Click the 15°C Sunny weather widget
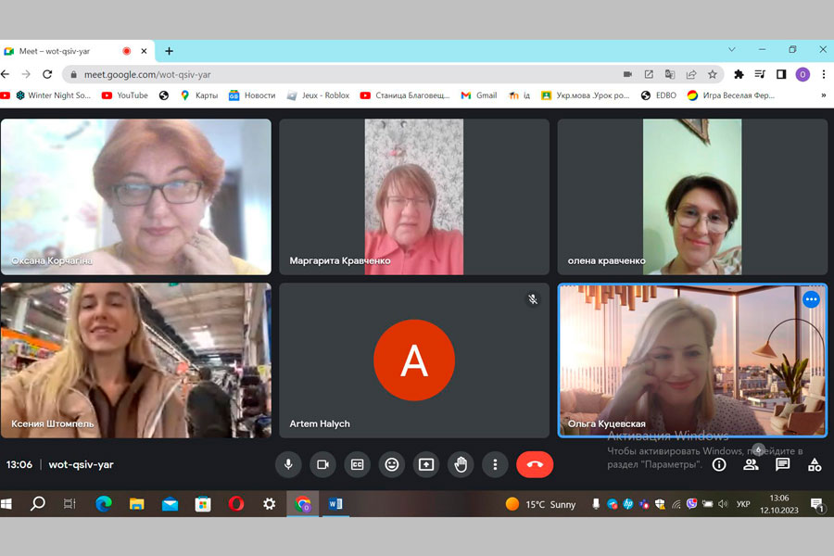The image size is (834, 556). [x=540, y=504]
